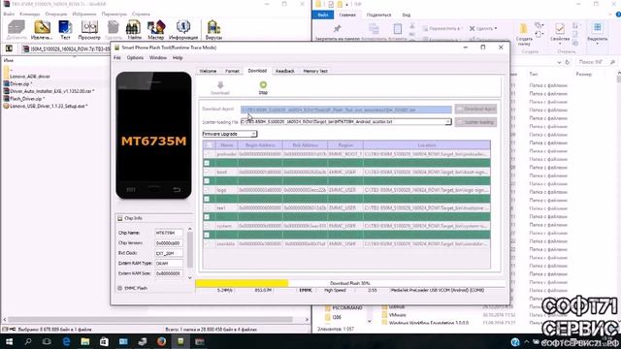This screenshot has width=621, height=349.
Task: Click the EMMC Flash indicator icon
Action: click(120, 288)
